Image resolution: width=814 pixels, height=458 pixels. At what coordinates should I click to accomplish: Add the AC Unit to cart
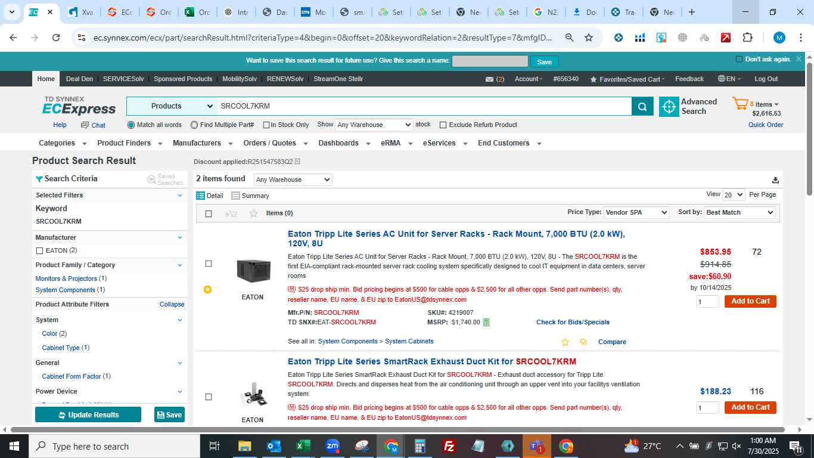click(x=750, y=301)
